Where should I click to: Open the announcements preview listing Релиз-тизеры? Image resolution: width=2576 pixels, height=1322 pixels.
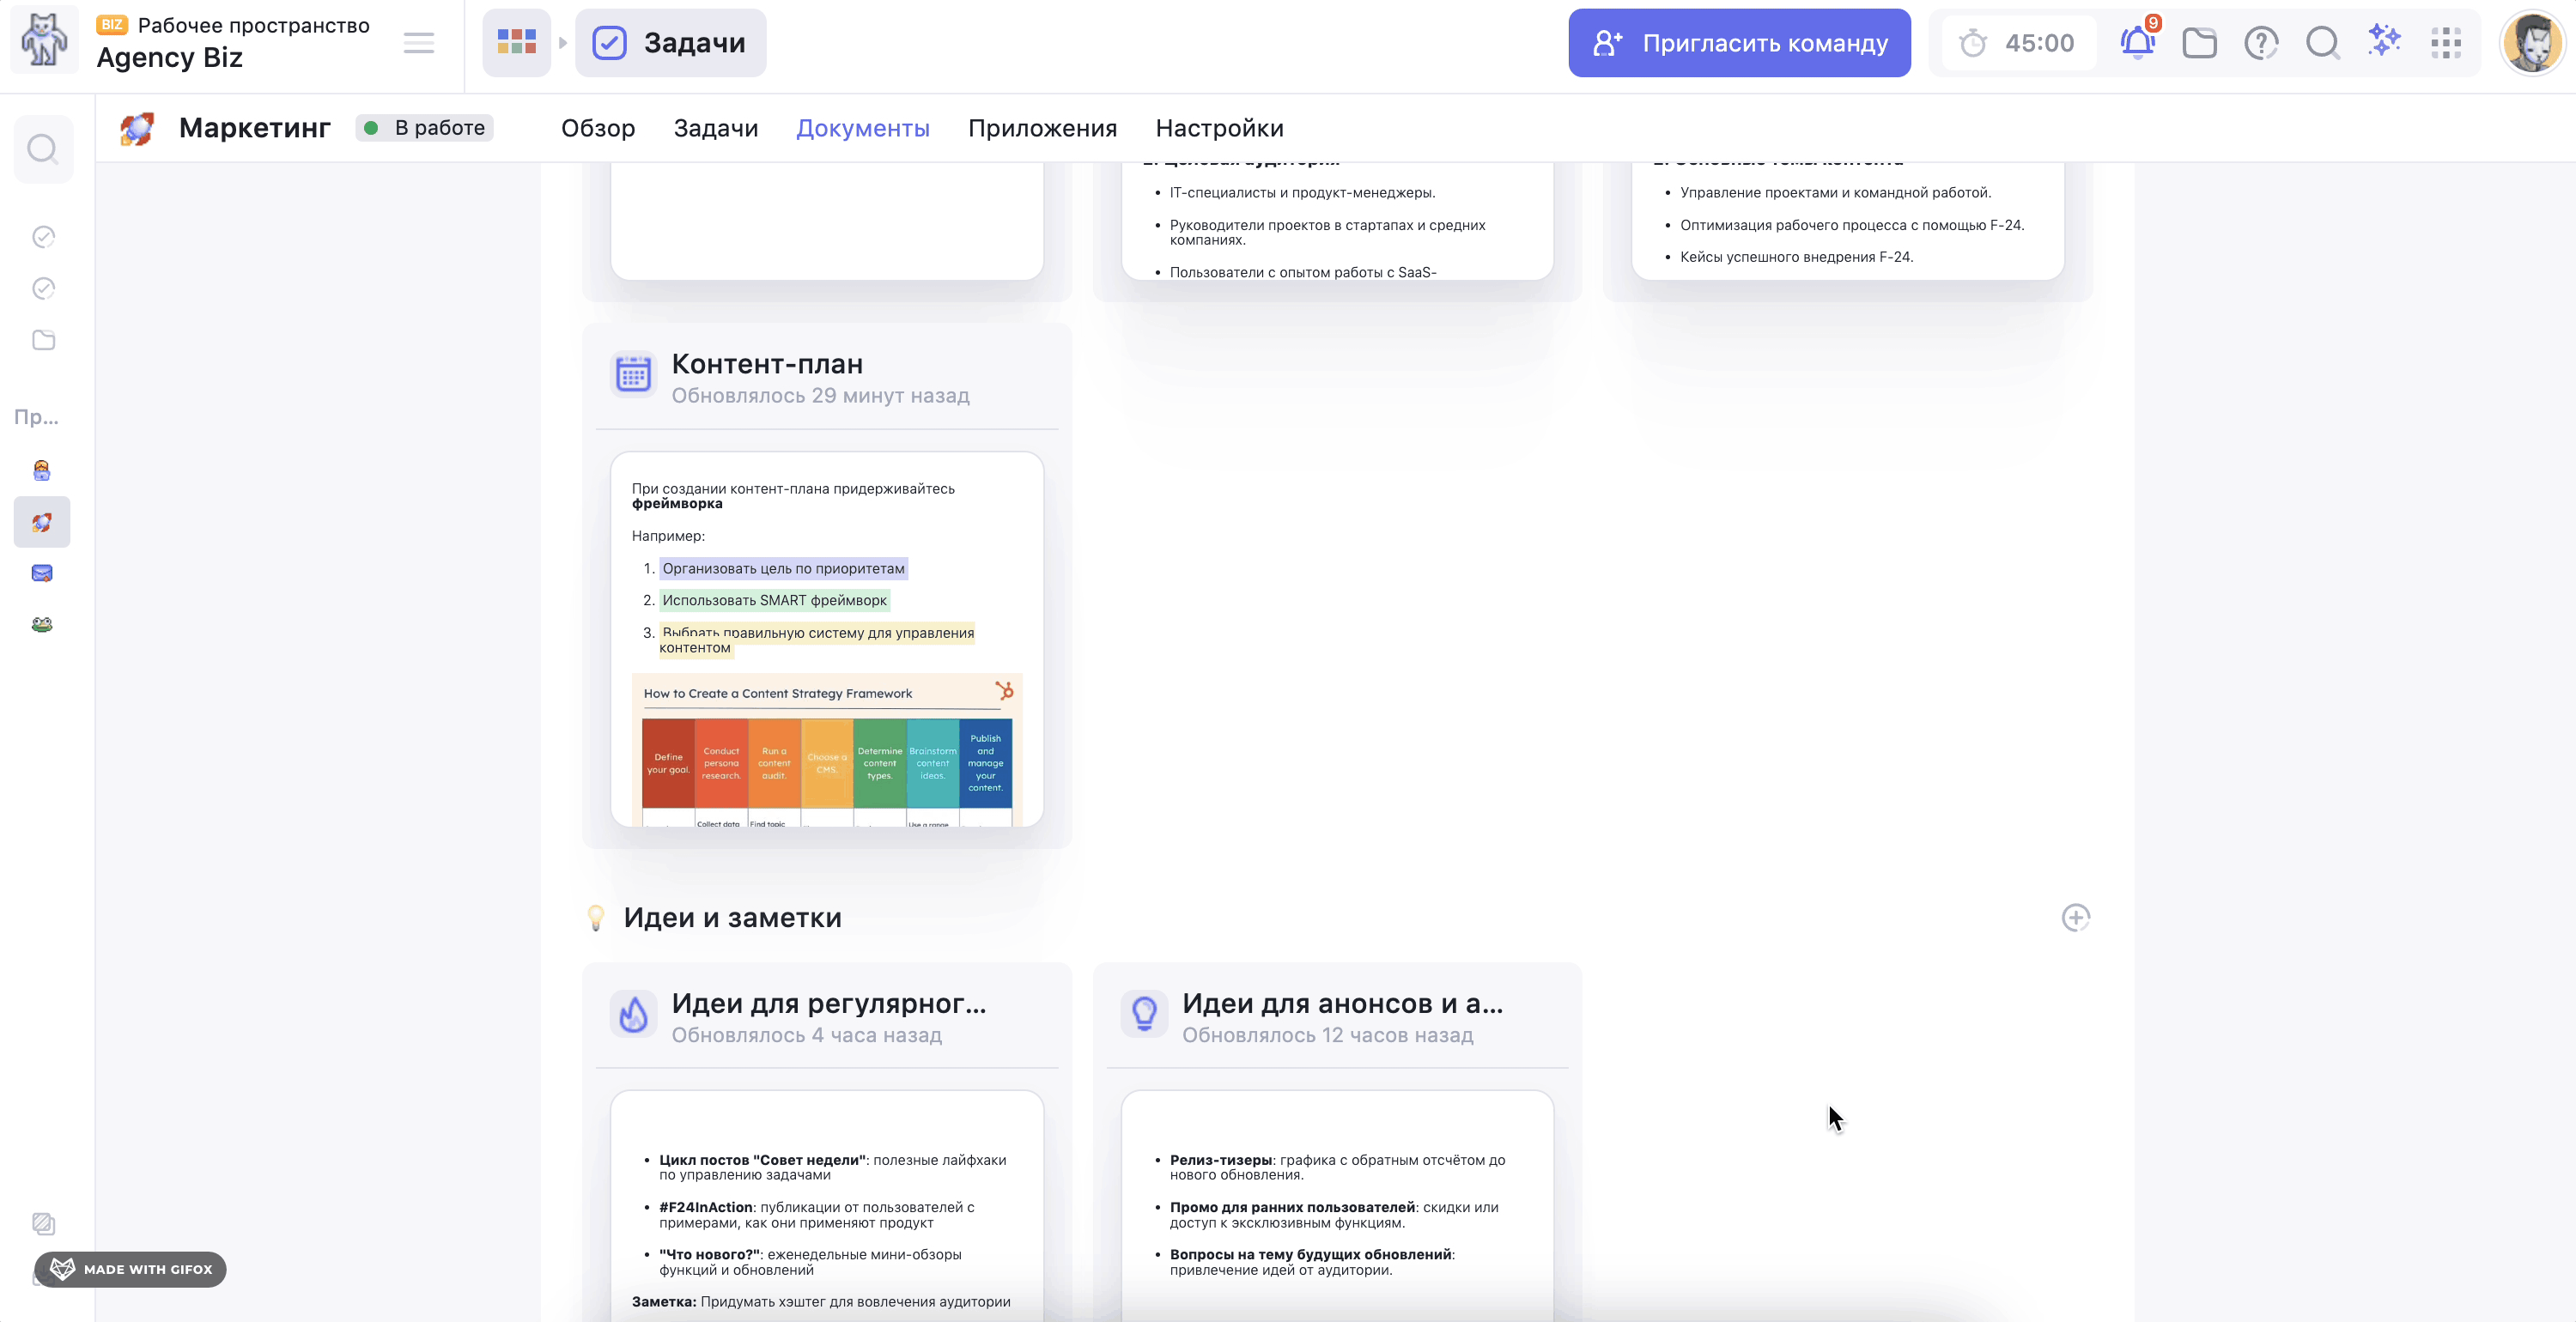coord(1337,1206)
